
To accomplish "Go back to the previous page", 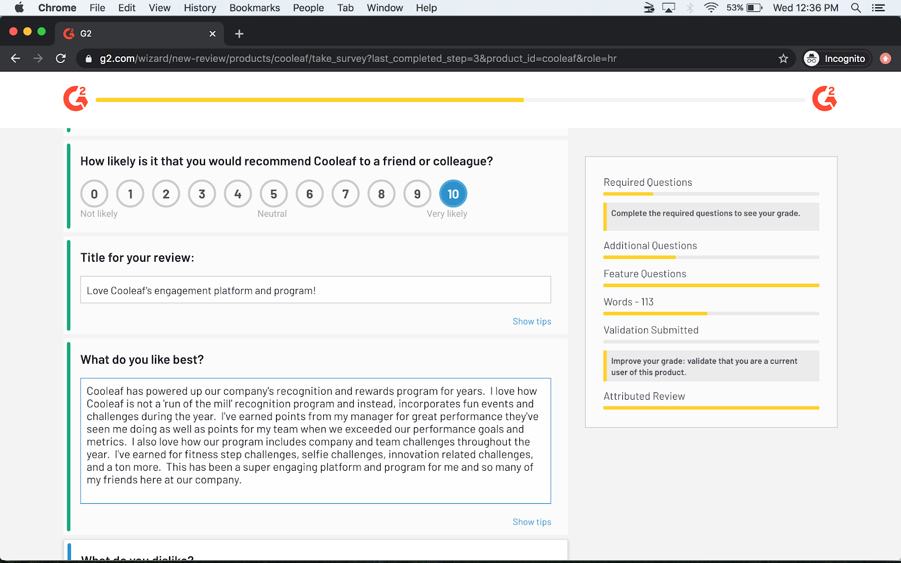I will pyautogui.click(x=15, y=59).
